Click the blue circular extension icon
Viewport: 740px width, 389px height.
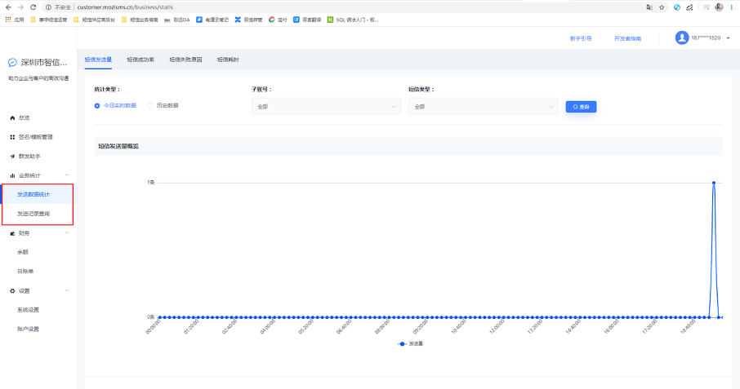coord(677,7)
